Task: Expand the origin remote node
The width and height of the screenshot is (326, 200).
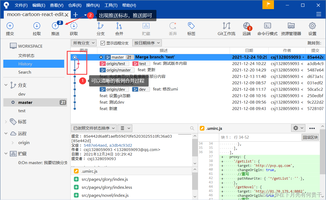Action: 13,143
